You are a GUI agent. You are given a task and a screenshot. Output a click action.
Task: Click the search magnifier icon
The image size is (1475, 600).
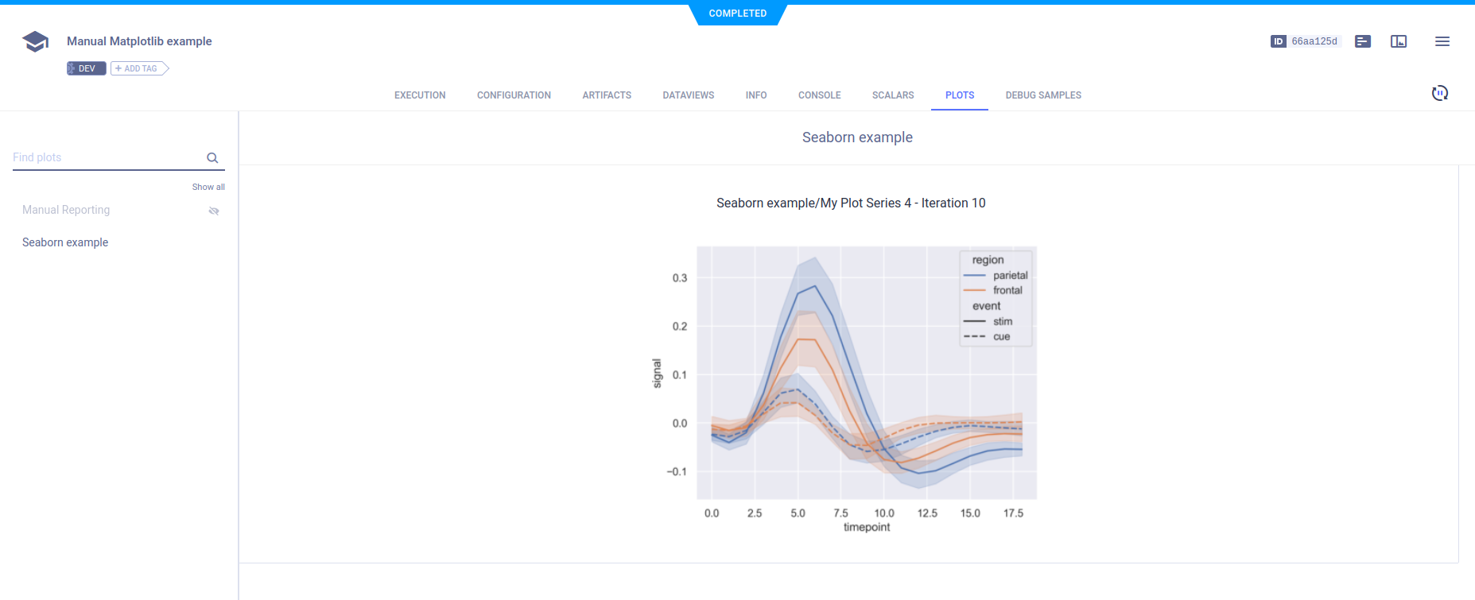click(212, 157)
